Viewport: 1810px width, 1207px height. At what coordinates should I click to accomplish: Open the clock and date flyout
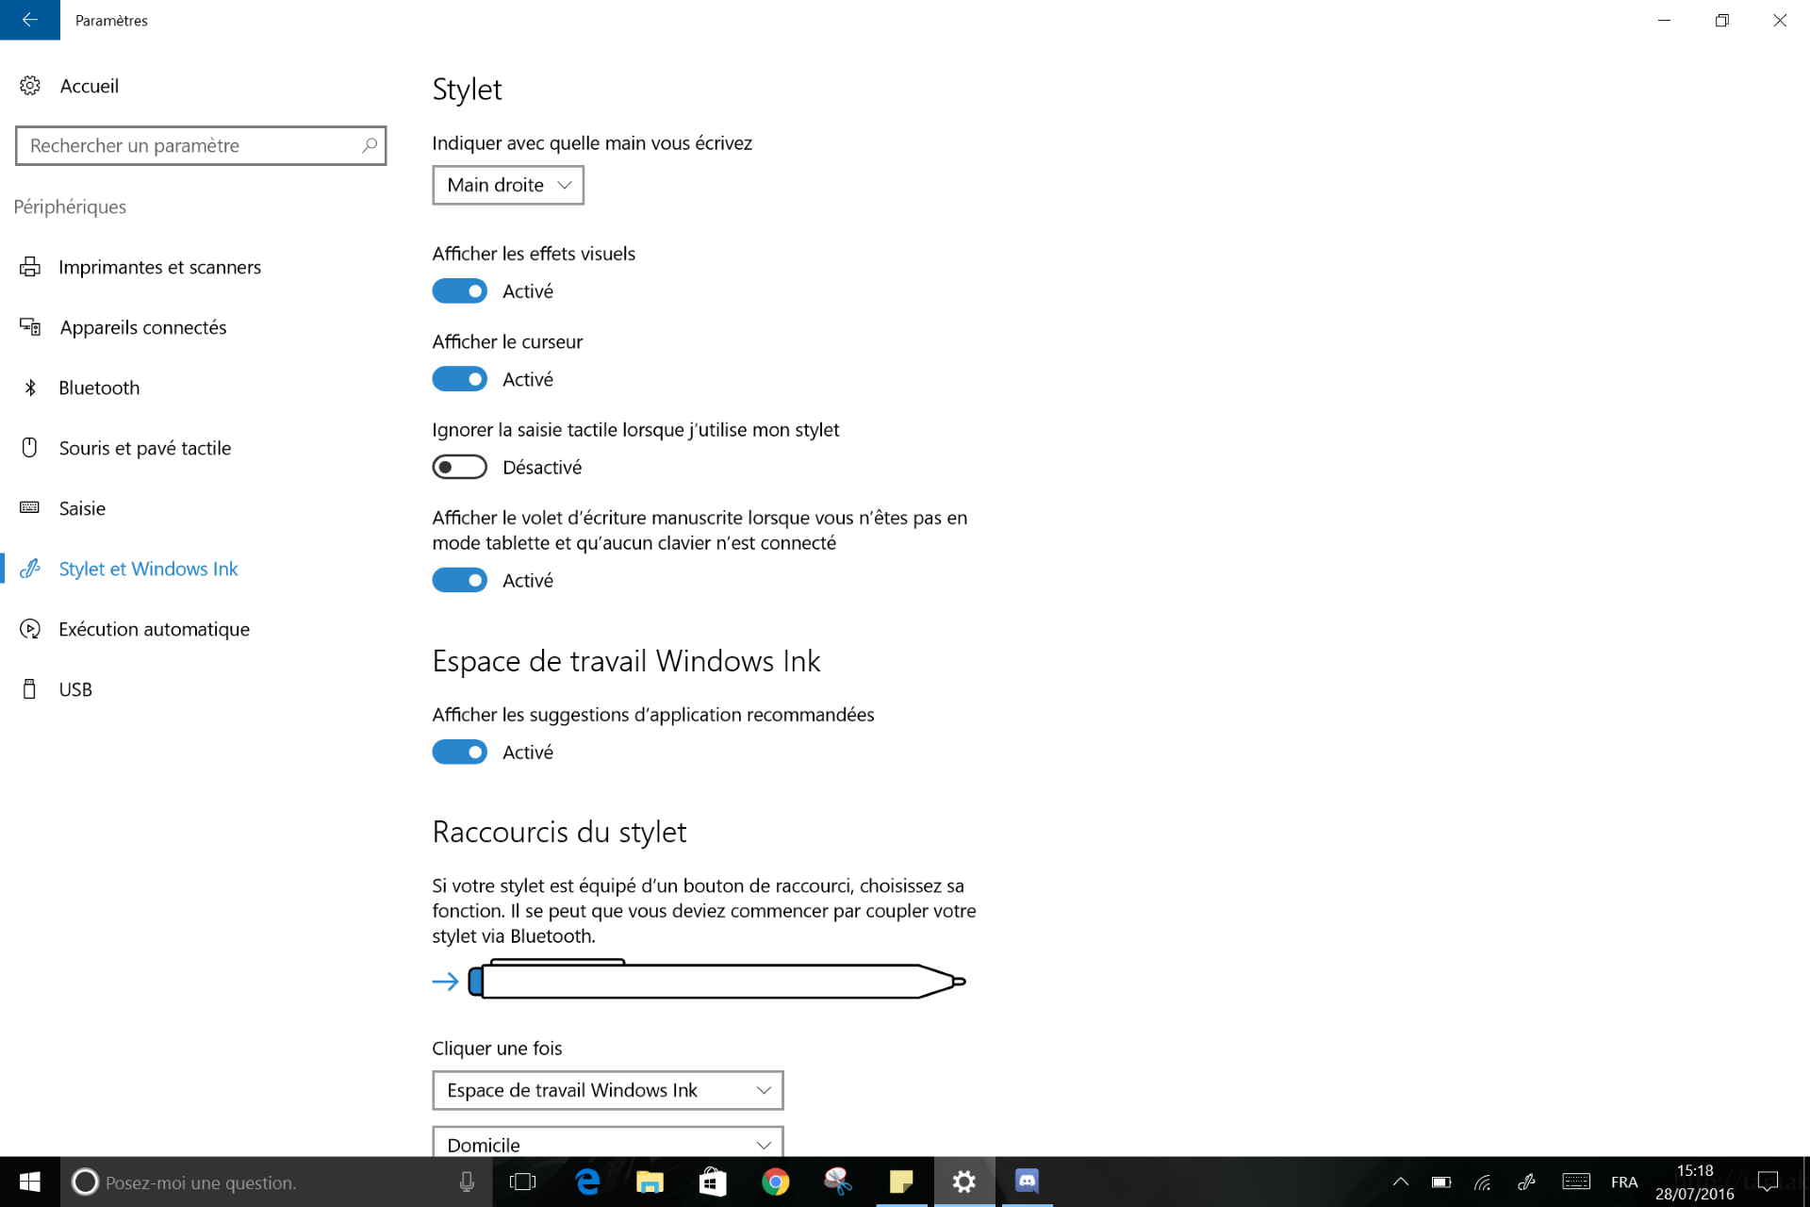click(1695, 1182)
